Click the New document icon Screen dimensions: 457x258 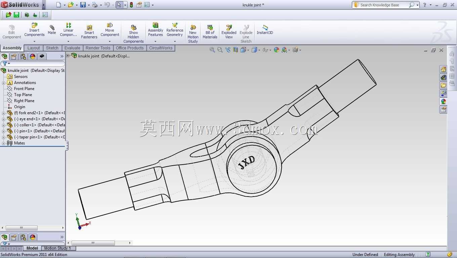[59, 5]
